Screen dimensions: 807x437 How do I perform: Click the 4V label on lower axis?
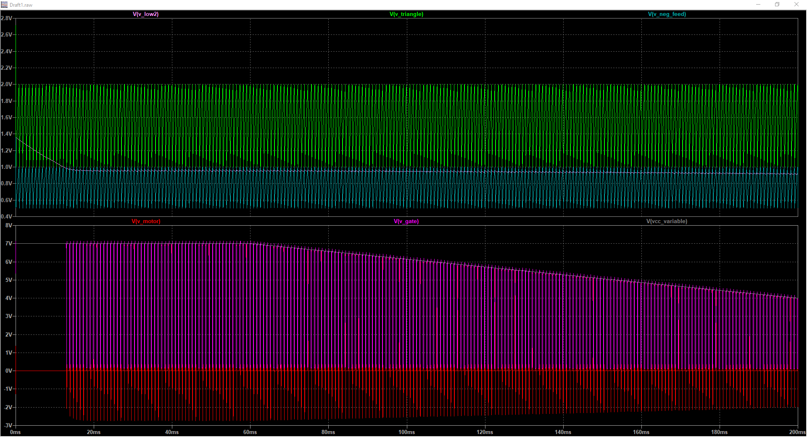click(9, 298)
